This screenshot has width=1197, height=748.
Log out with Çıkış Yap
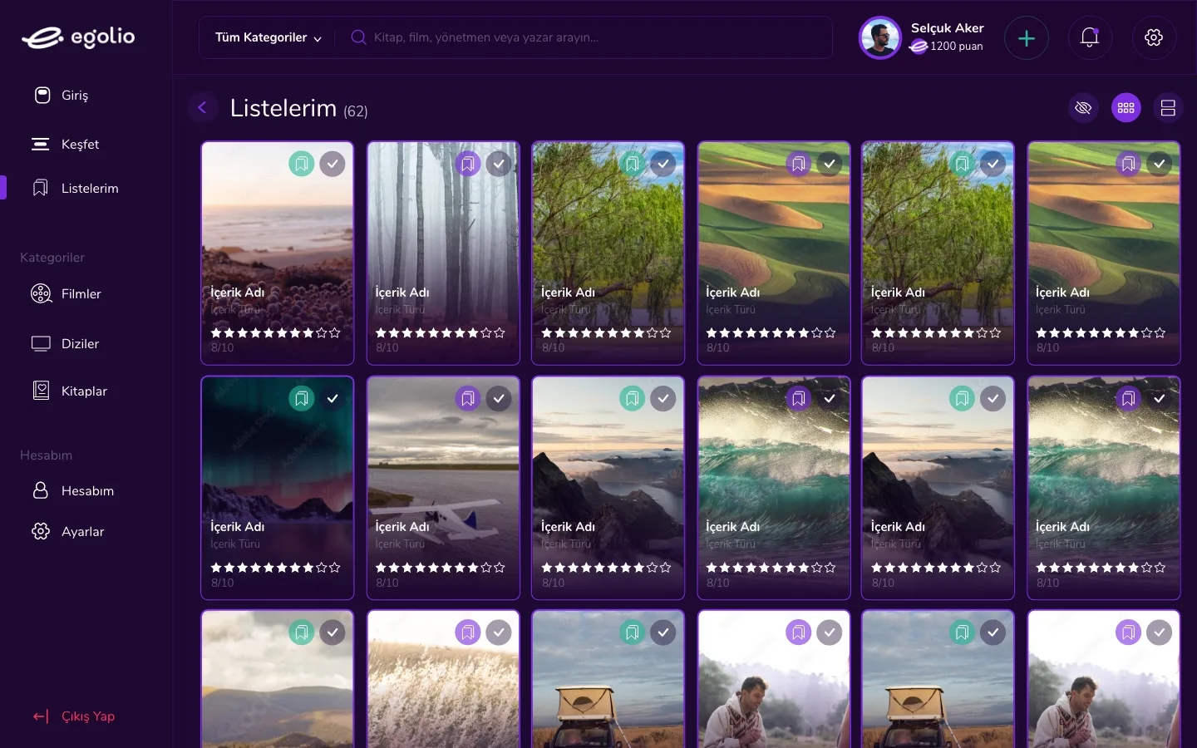point(73,716)
